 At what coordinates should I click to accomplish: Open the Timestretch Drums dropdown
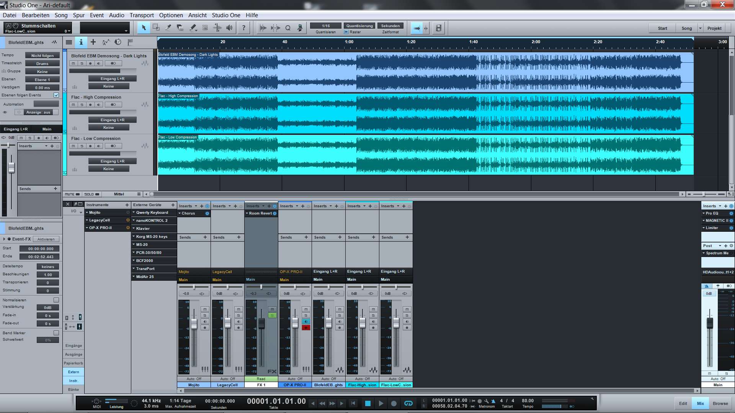click(x=42, y=63)
